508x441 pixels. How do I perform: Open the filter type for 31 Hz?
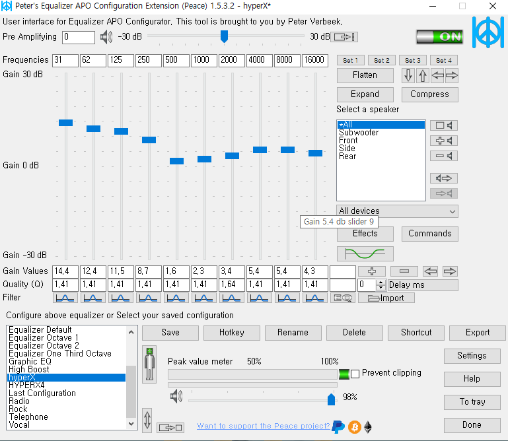[x=65, y=298]
